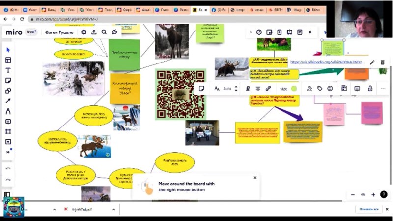Toggle bold formatting
The height and width of the screenshot is (221, 393).
pyautogui.click(x=248, y=89)
